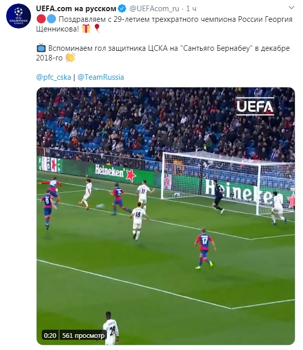Click the tweet text about Сантьяго Бернабеу
Screen dimensions: 303x350
coord(163,53)
